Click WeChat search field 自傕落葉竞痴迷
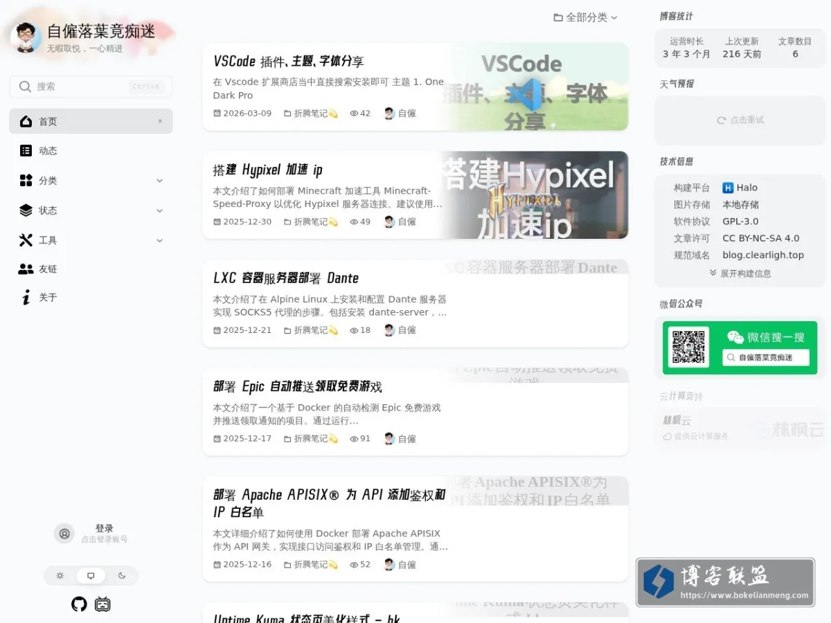Viewport: 831px width, 623px height. (766, 358)
